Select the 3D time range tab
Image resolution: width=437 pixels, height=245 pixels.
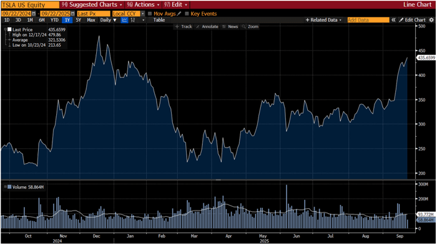(18, 20)
